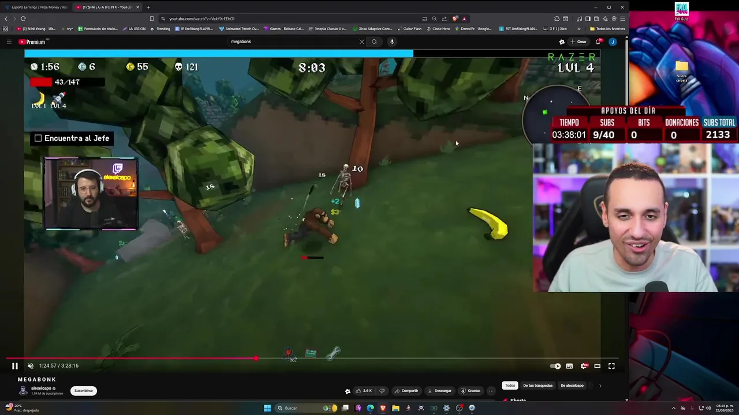Image resolution: width=739 pixels, height=415 pixels.
Task: Open apps grid icon in bookmarks bar
Action: click(6, 29)
